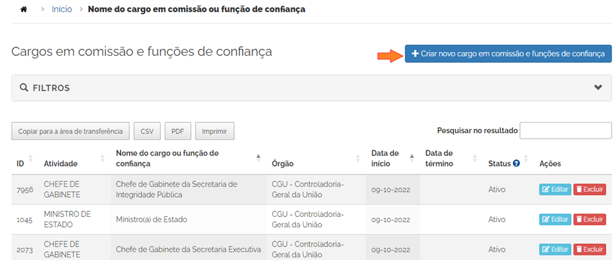Focus the Pesquisar no resultado field

tap(565, 130)
